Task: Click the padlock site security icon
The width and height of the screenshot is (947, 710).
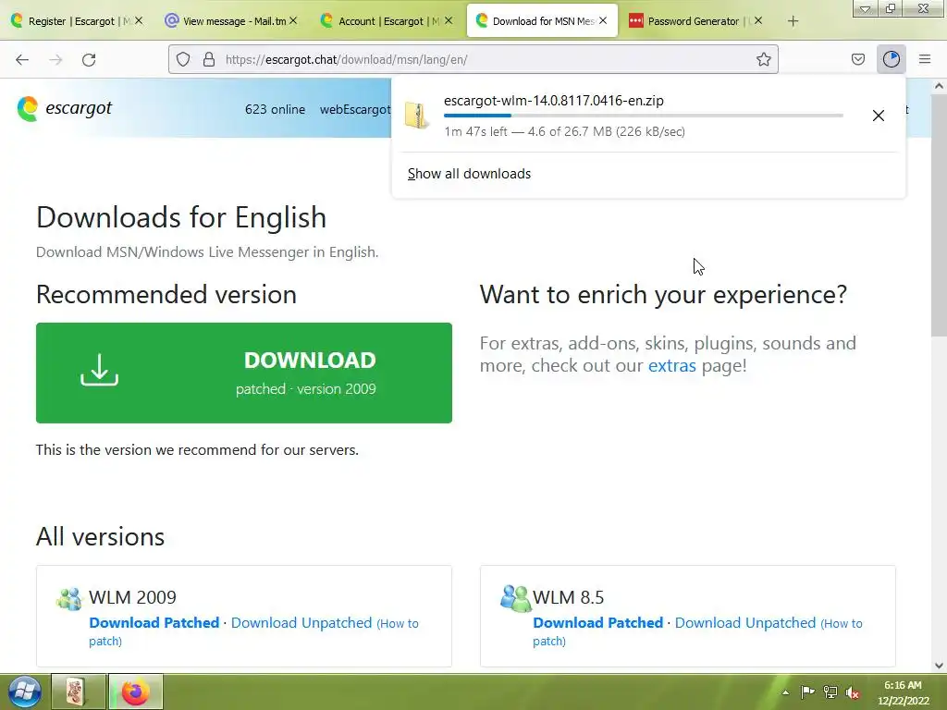Action: click(x=209, y=59)
